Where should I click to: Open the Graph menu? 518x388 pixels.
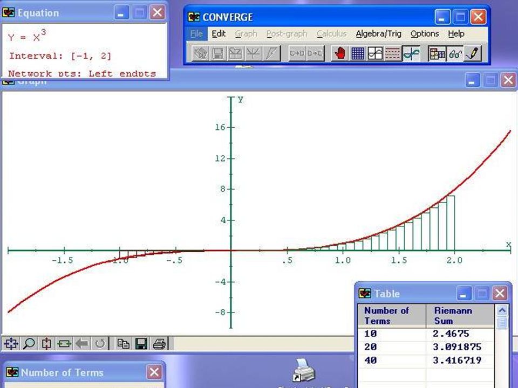tap(246, 33)
